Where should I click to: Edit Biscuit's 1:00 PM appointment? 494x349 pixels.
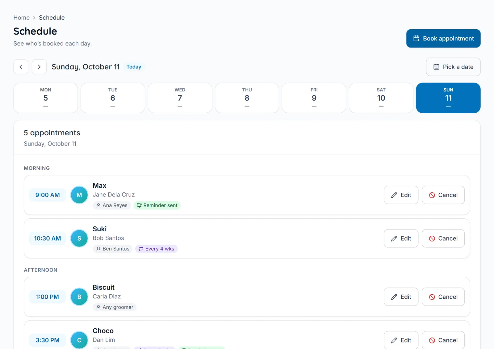pos(401,297)
